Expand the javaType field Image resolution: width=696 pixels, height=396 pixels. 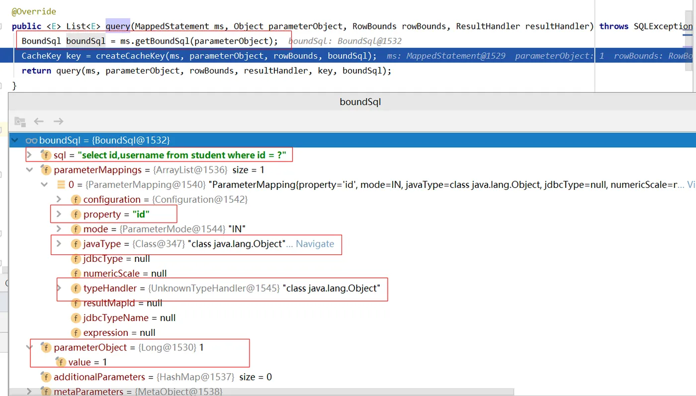[x=59, y=244]
